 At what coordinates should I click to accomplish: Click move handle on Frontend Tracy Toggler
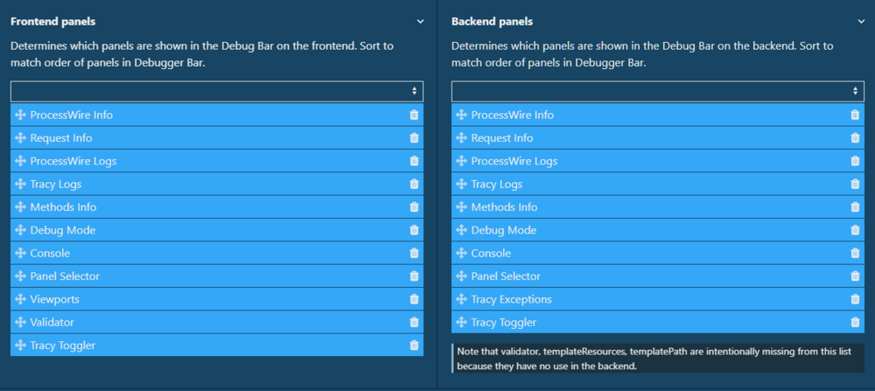point(20,346)
